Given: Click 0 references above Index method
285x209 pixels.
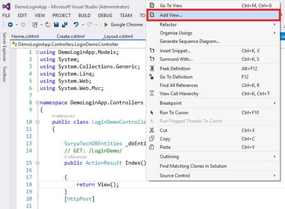Looking at the screenshot, I should 75,157.
